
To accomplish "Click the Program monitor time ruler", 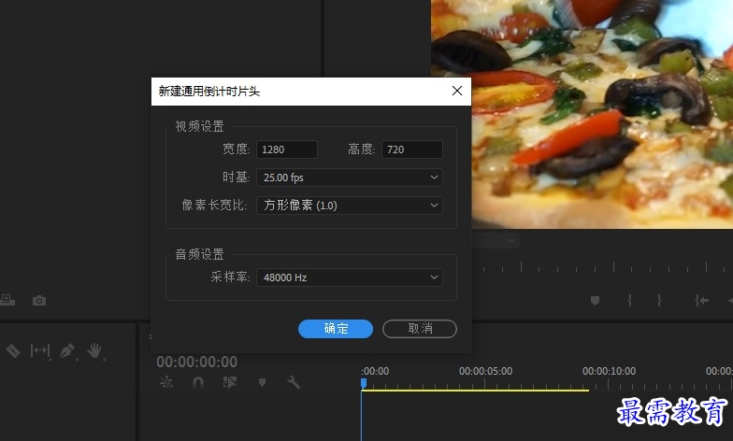I will [602, 268].
